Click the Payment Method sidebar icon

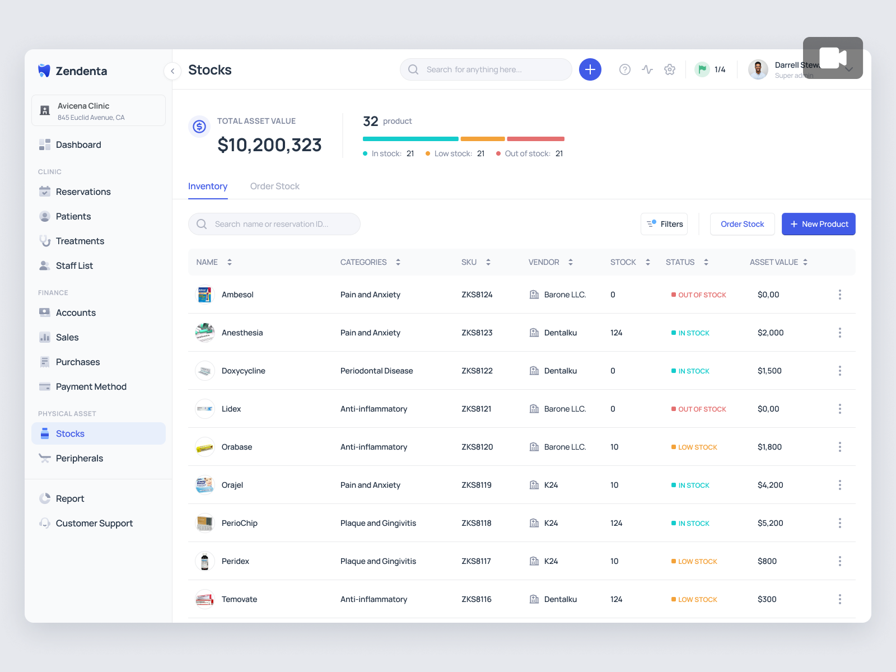45,386
